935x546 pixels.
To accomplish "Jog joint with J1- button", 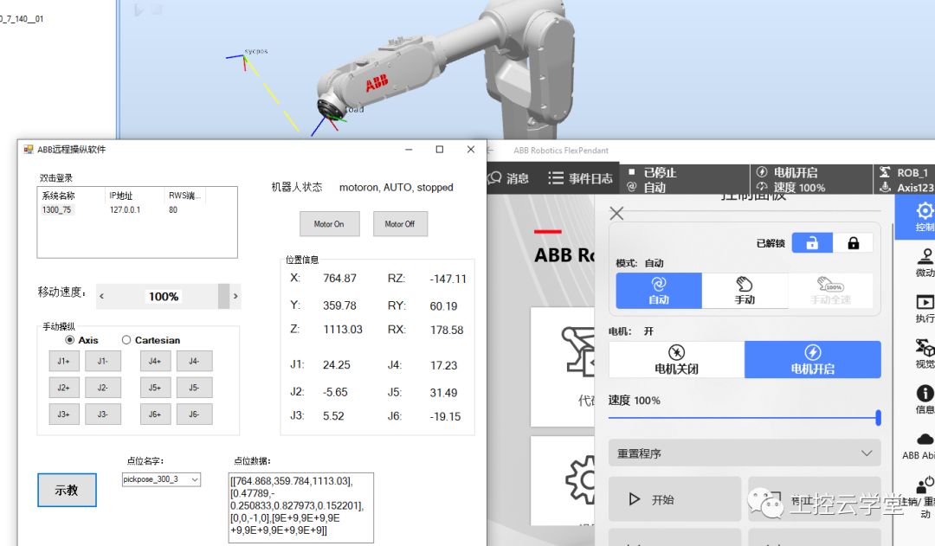I will [102, 361].
